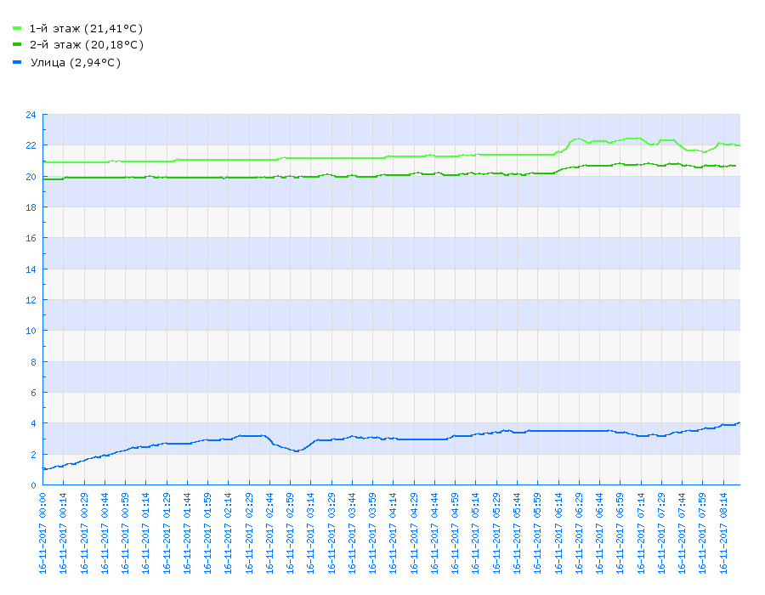This screenshot has height=595, width=765.
Task: Click the x-axis label '16-11-2017 03:29'
Action: 331,533
